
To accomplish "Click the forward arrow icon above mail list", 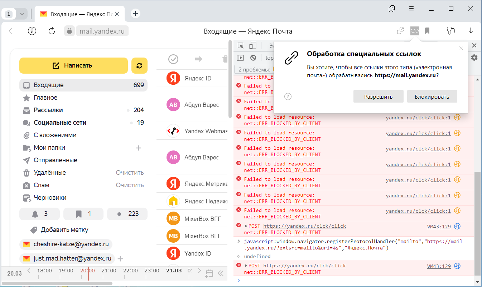I will click(x=198, y=59).
